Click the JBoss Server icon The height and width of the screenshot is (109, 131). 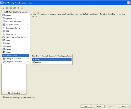[x=4, y=34]
